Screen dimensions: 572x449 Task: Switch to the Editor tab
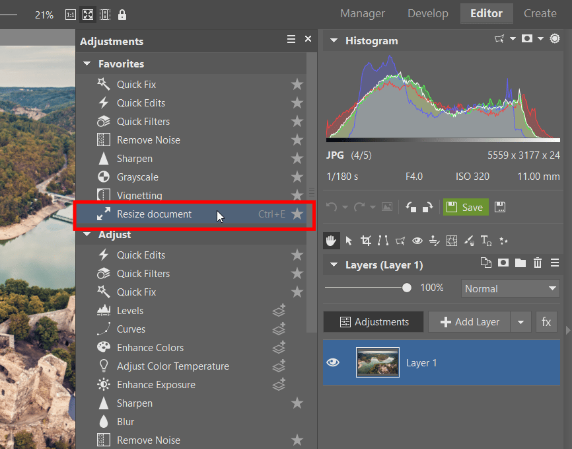(486, 13)
